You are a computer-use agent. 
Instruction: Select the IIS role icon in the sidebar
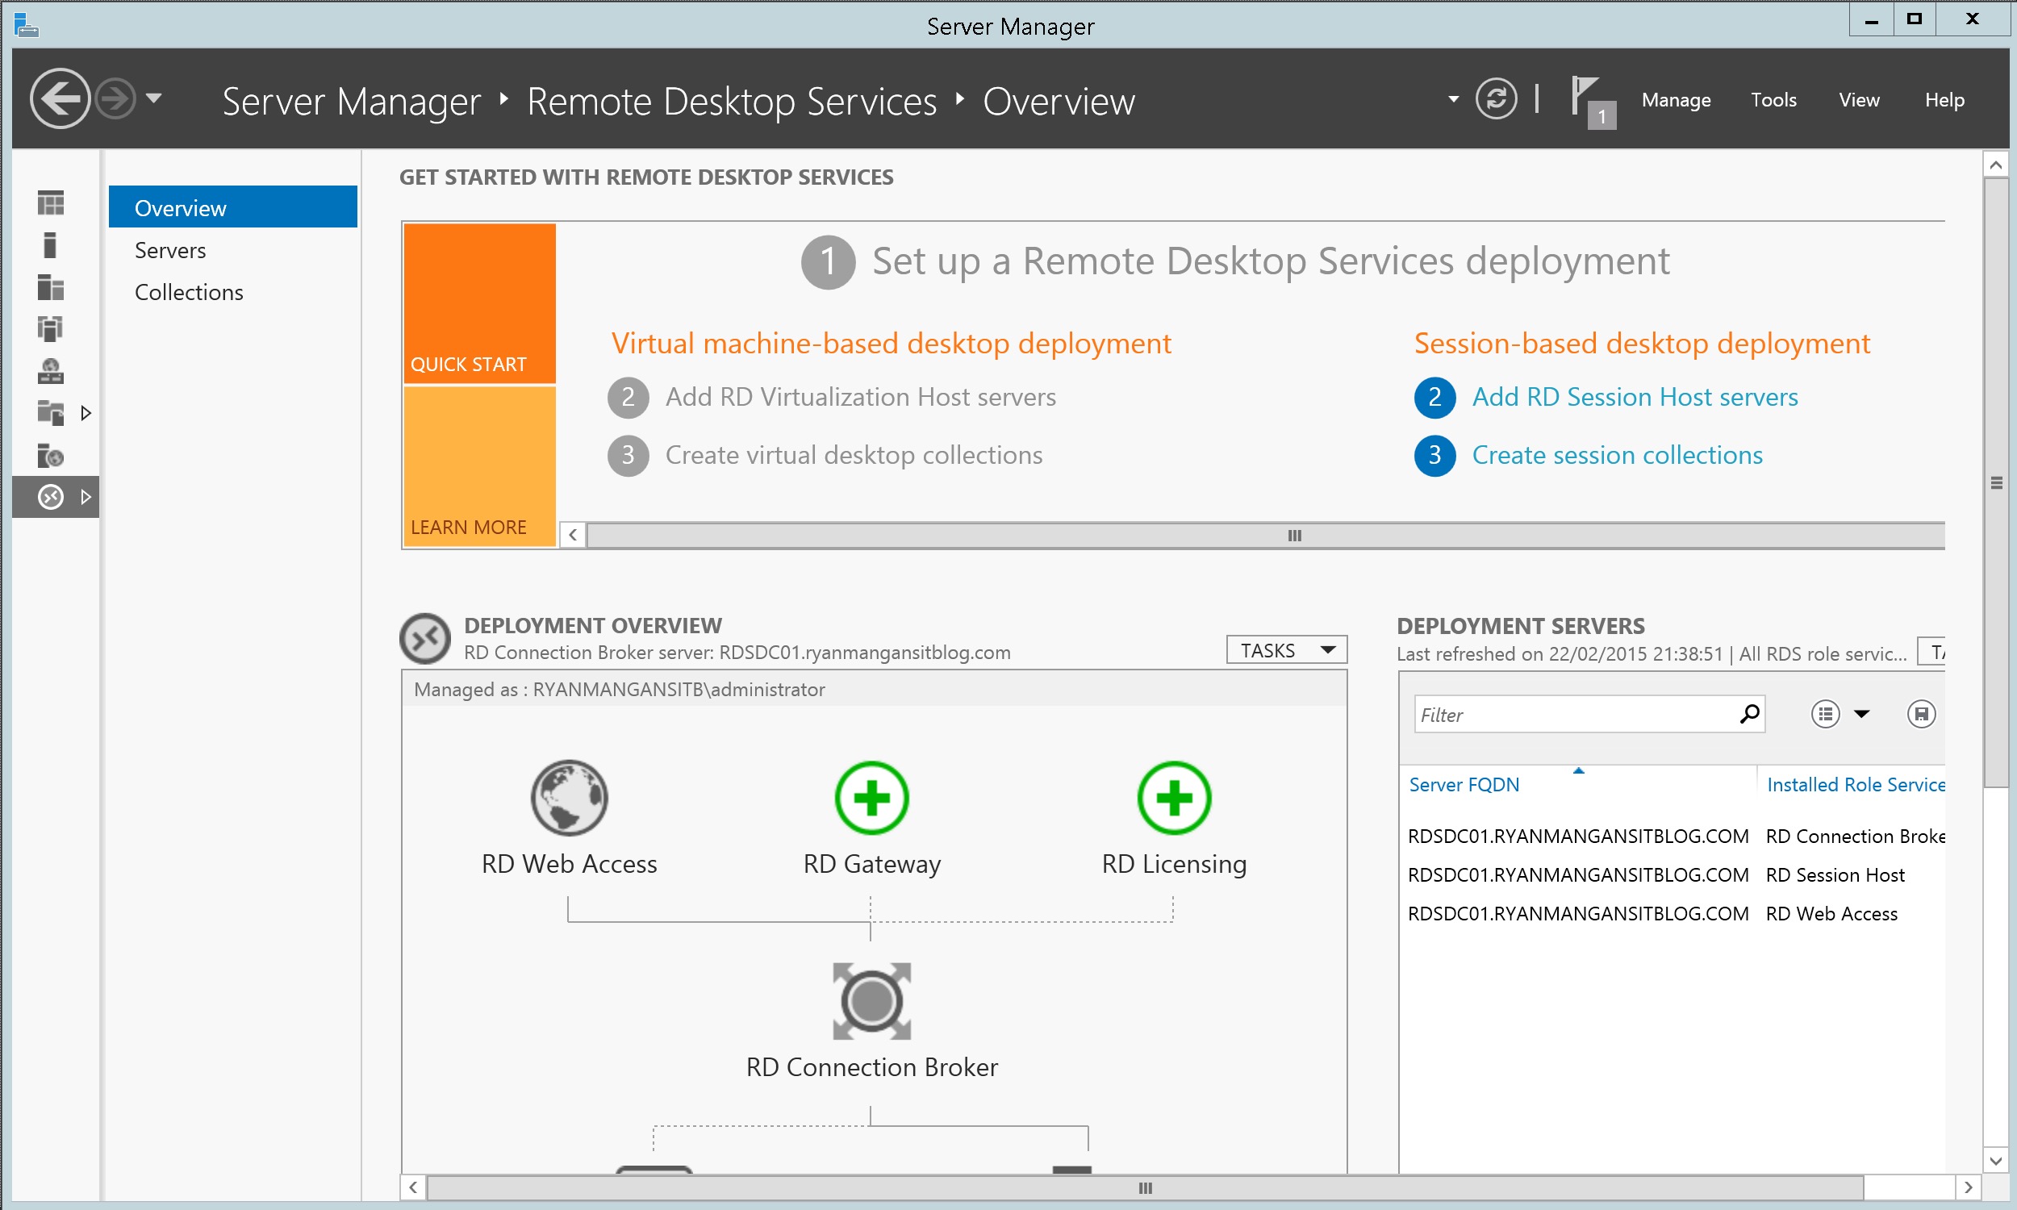51,455
